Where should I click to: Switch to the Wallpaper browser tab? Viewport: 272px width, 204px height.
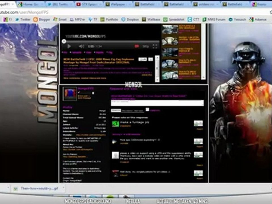(x=118, y=4)
